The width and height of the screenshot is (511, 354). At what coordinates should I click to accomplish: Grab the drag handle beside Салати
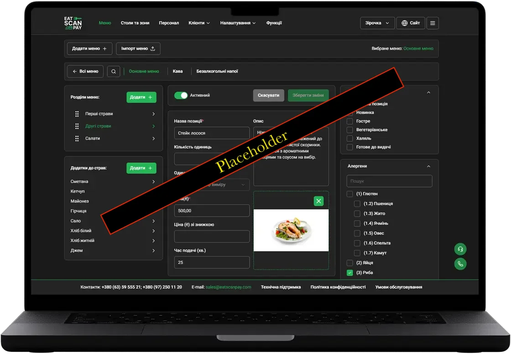77,138
